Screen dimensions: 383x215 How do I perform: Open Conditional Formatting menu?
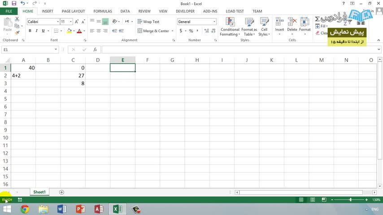(230, 27)
